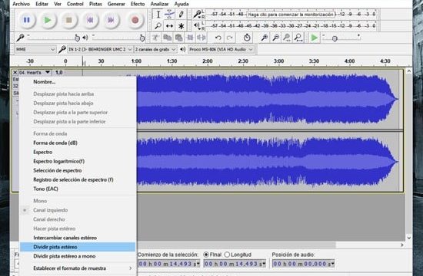Image resolution: width=423 pixels, height=276 pixels.
Task: Pause playback with the Pause button
Action: click(x=26, y=20)
